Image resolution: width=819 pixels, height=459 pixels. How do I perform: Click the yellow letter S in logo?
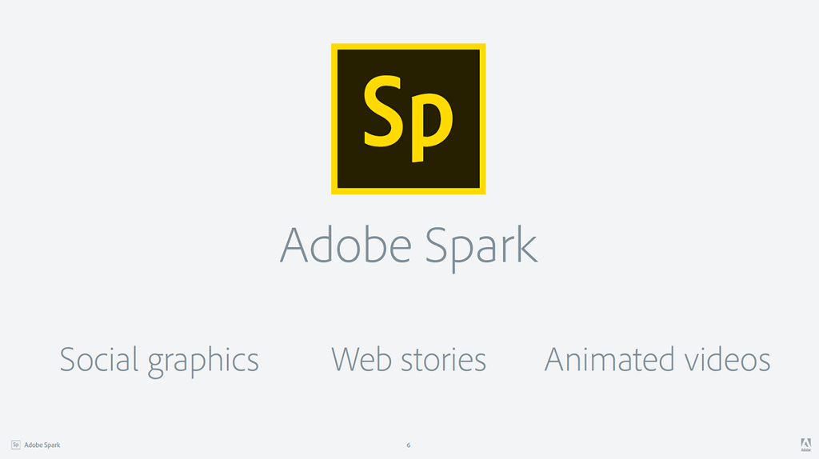point(383,110)
